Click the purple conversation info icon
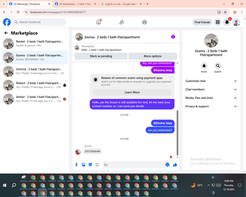 pyautogui.click(x=173, y=37)
